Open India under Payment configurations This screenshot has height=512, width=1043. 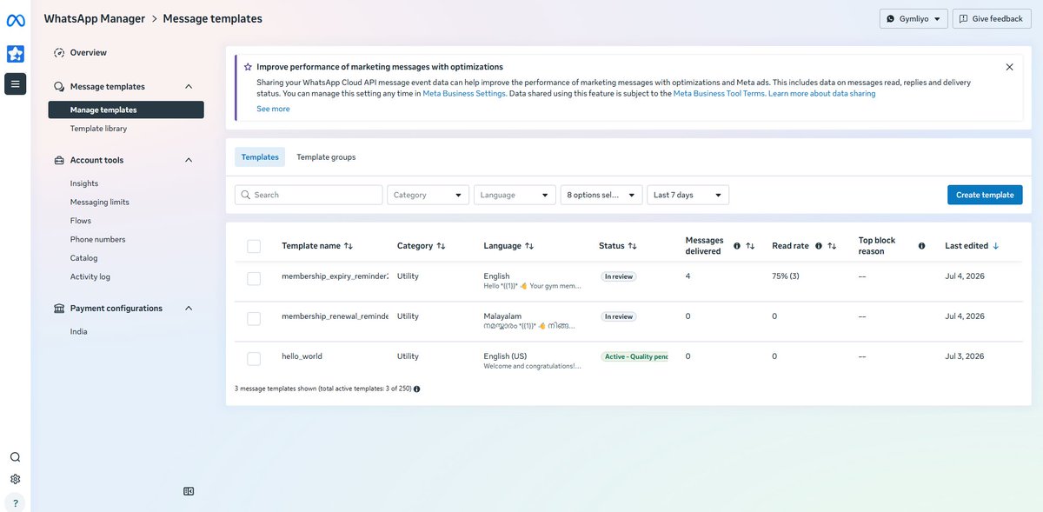pos(79,332)
